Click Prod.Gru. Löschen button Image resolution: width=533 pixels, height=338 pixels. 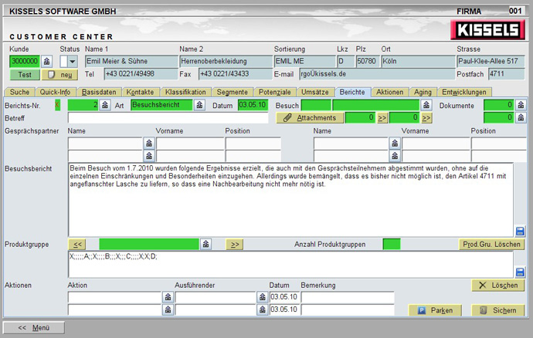(x=491, y=245)
